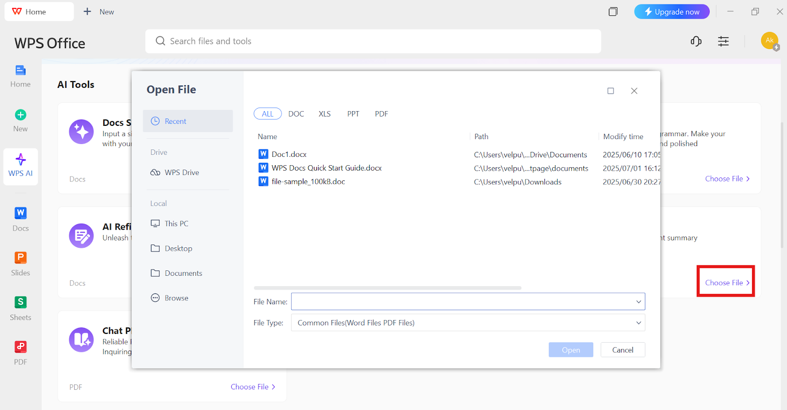Select file Doc1.docx in the list
787x410 pixels.
tap(289, 154)
